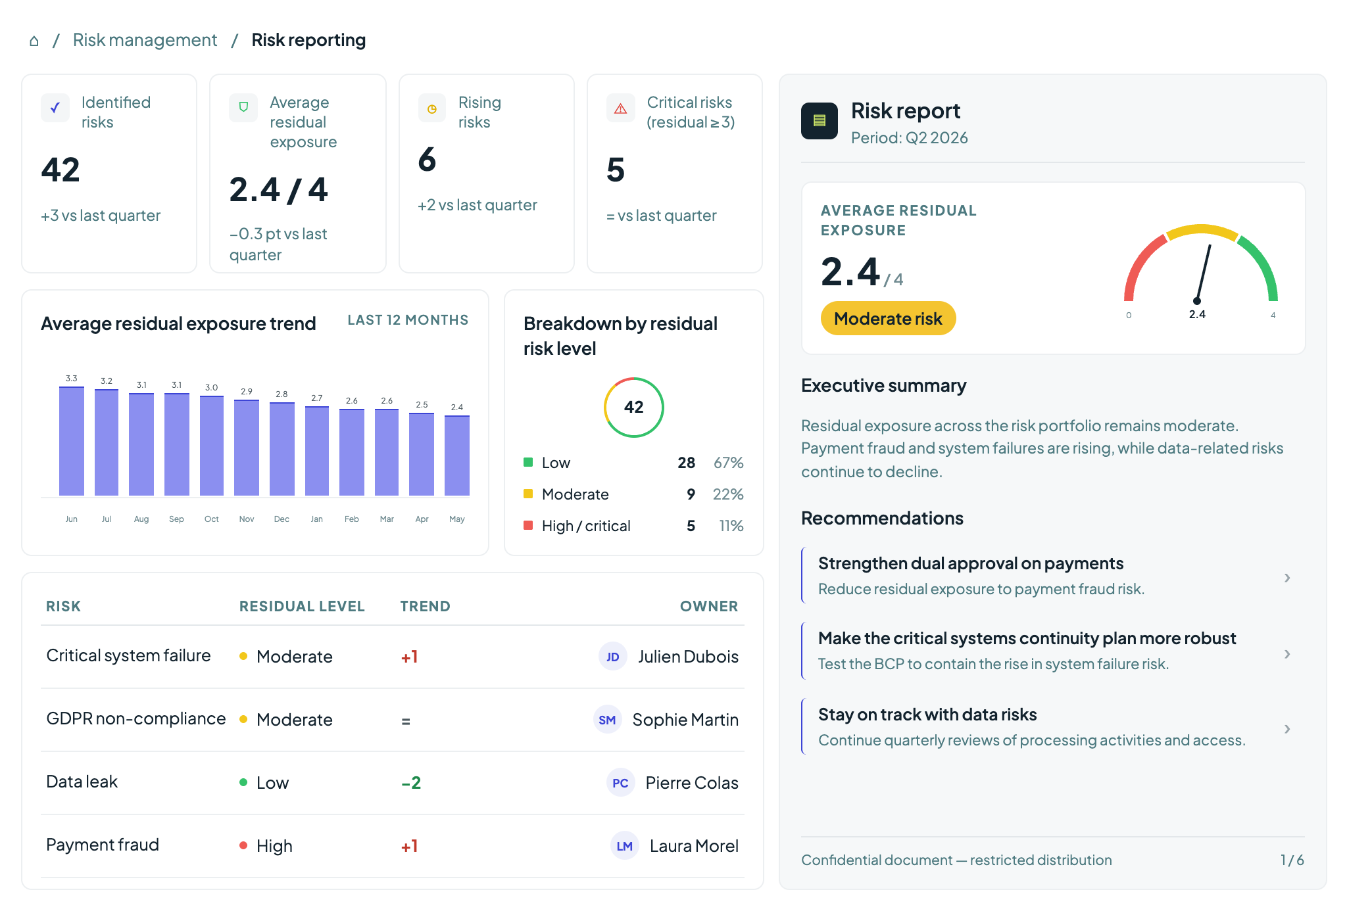Click the yellow Moderate legend swatch

528,494
